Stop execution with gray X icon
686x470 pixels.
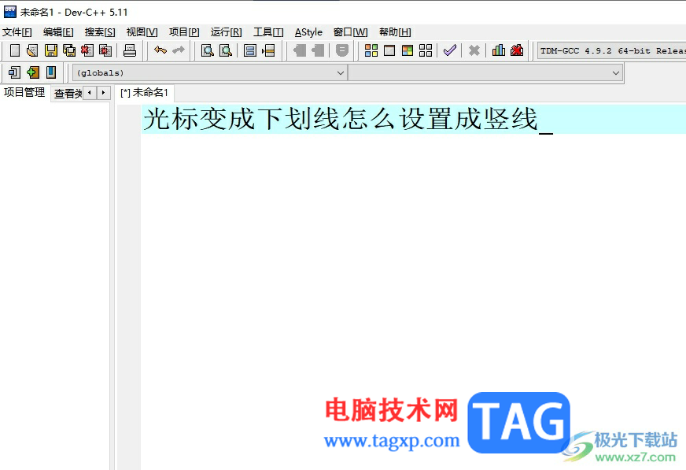tap(474, 50)
